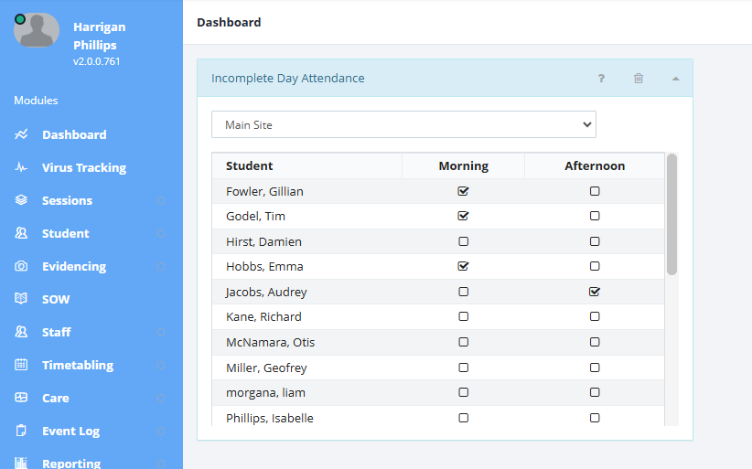Check Afternoon for McNamara, Otis
This screenshot has width=752, height=469.
coord(595,342)
